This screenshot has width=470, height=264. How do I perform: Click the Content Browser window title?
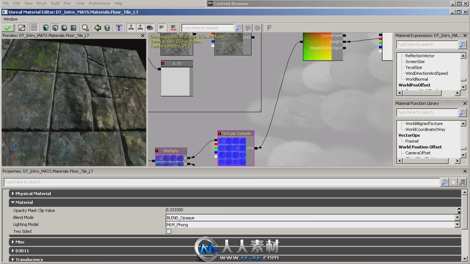coord(231,4)
